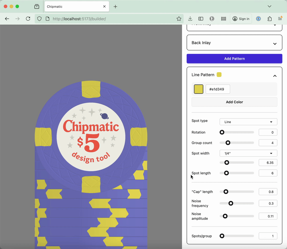The width and height of the screenshot is (287, 249).
Task: Click the Add Color button
Action: (234, 102)
